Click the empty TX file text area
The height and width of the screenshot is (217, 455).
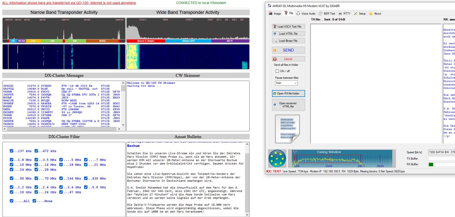376,84
